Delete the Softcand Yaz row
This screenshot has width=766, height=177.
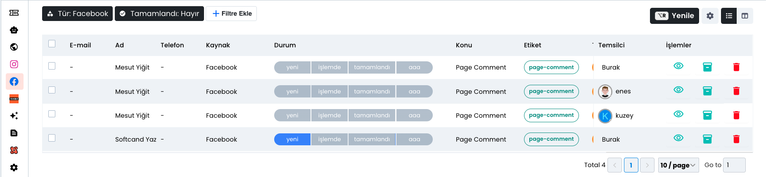736,139
